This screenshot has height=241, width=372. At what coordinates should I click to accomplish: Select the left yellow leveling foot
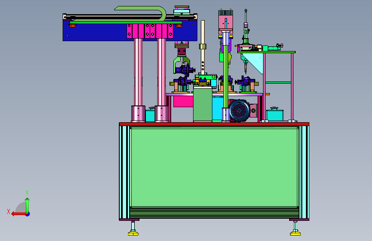coord(133,234)
